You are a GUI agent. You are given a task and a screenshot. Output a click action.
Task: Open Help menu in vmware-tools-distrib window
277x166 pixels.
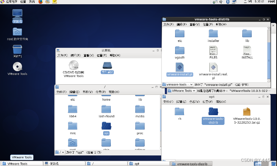pos(221,25)
